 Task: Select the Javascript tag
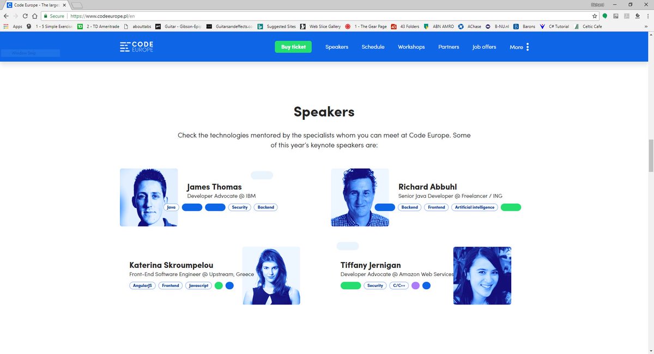point(198,285)
